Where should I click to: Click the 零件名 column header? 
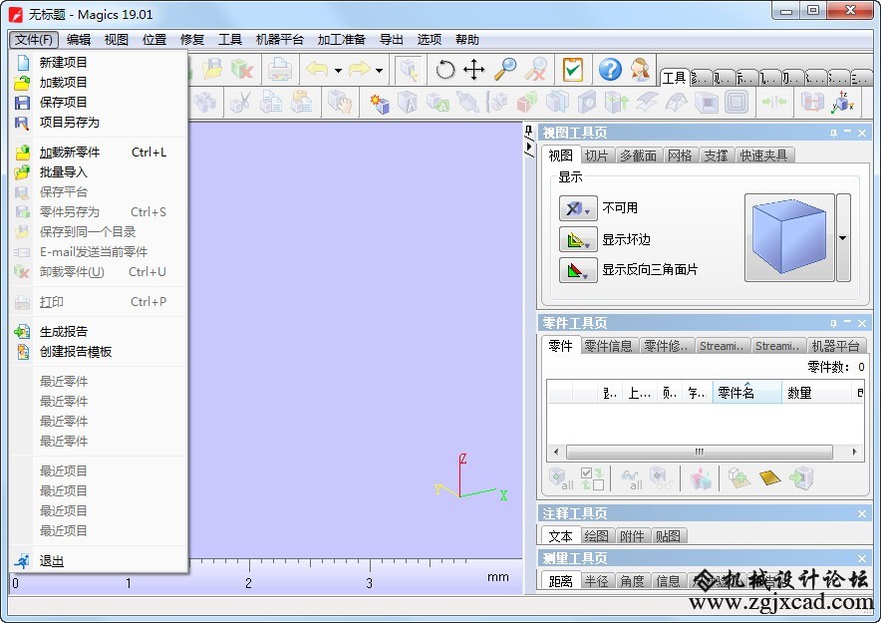pyautogui.click(x=746, y=393)
